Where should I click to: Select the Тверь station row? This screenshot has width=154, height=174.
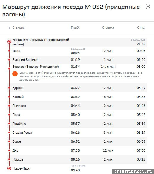(77, 51)
